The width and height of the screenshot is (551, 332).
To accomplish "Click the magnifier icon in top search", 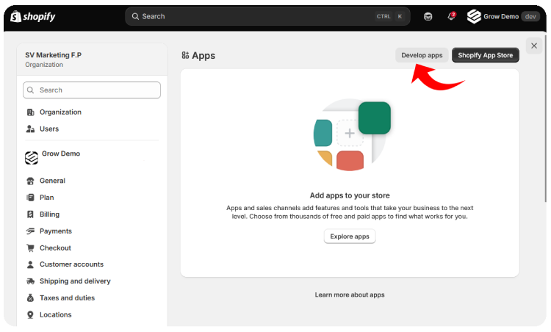I will pyautogui.click(x=135, y=16).
